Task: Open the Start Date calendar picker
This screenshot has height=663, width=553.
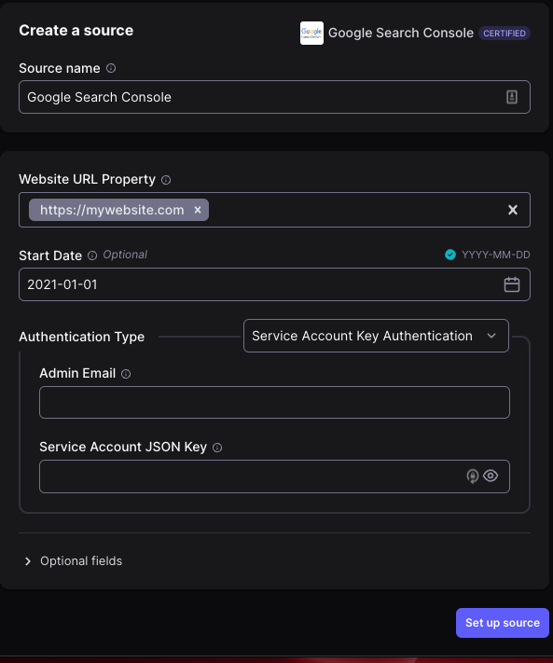Action: pyautogui.click(x=512, y=284)
